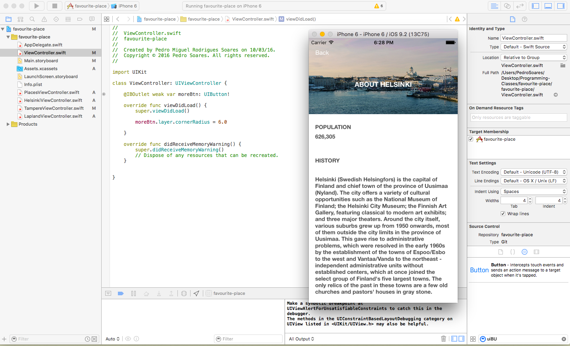Open Indent Using dropdown
The height and width of the screenshot is (346, 570).
coord(534,191)
